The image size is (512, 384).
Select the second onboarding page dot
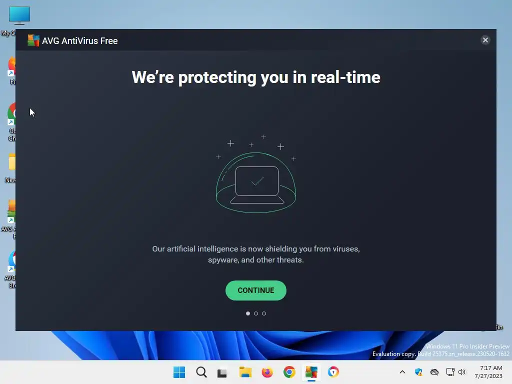(x=256, y=313)
